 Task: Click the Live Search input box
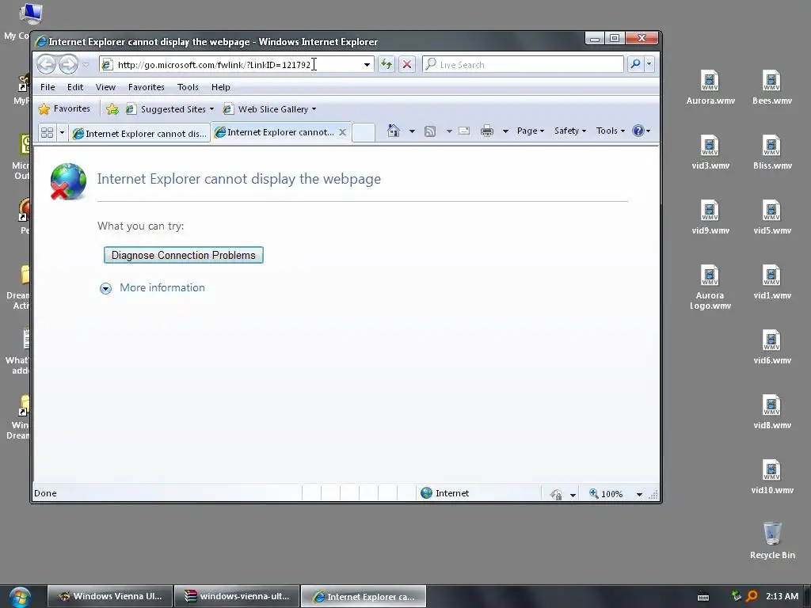pos(523,65)
